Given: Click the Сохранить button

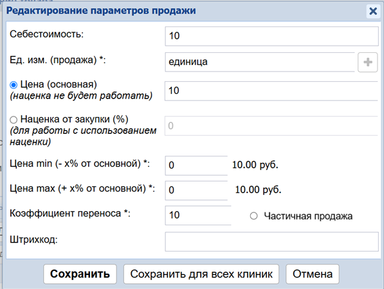Looking at the screenshot, I should pyautogui.click(x=80, y=274).
